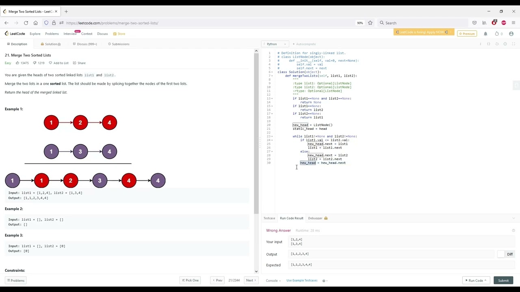Open the Pocket save icon
Image resolution: width=520 pixels, height=292 pixels.
point(474,23)
